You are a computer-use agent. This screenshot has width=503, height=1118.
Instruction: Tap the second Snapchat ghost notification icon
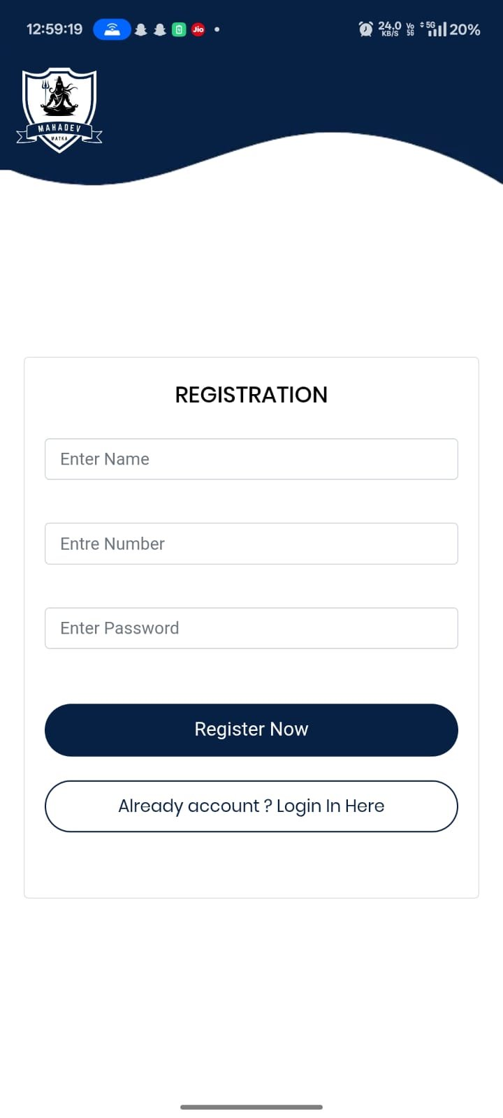coord(160,29)
